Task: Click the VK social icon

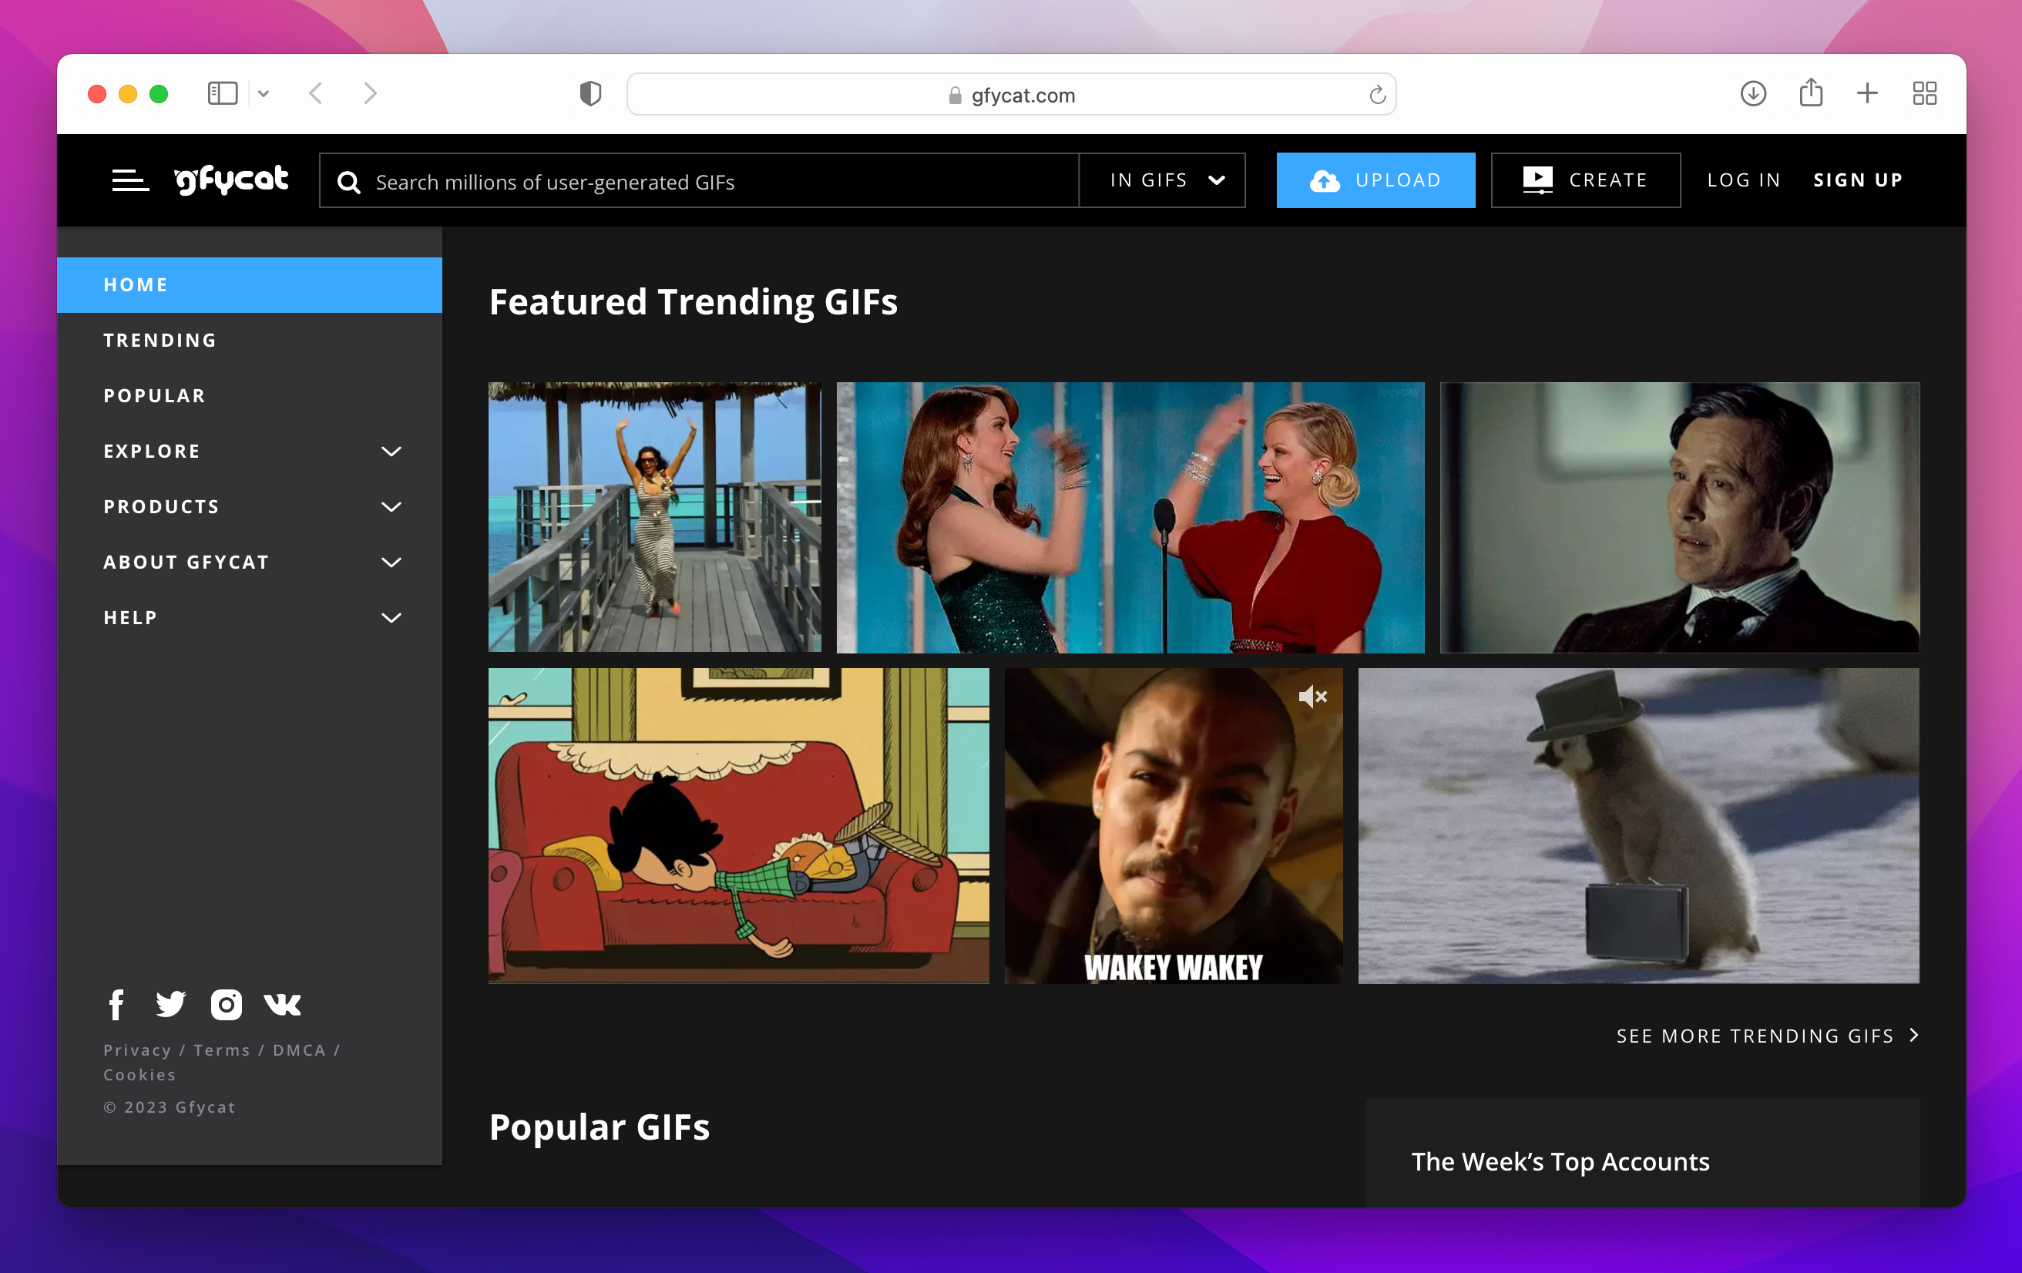Action: click(x=281, y=1005)
